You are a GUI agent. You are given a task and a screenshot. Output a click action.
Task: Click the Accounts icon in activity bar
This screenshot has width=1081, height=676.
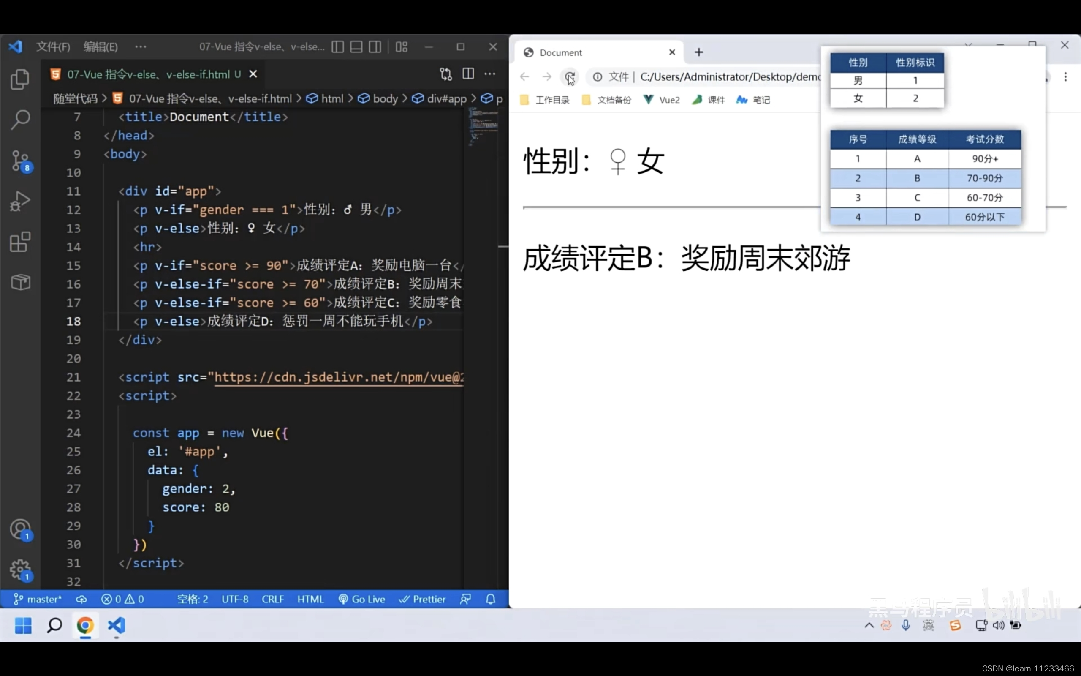[x=20, y=530]
